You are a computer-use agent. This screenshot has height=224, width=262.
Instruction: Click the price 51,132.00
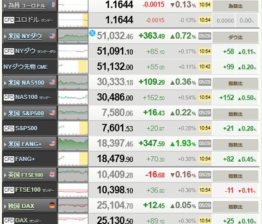point(115,67)
